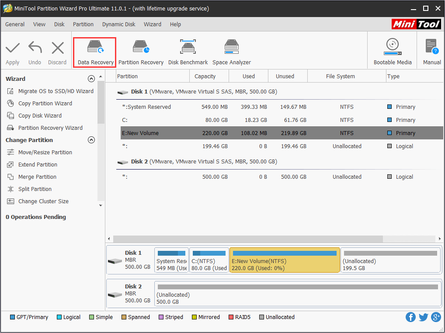
Task: Launch the Copy Partition Wizard
Action: pyautogui.click(x=39, y=103)
